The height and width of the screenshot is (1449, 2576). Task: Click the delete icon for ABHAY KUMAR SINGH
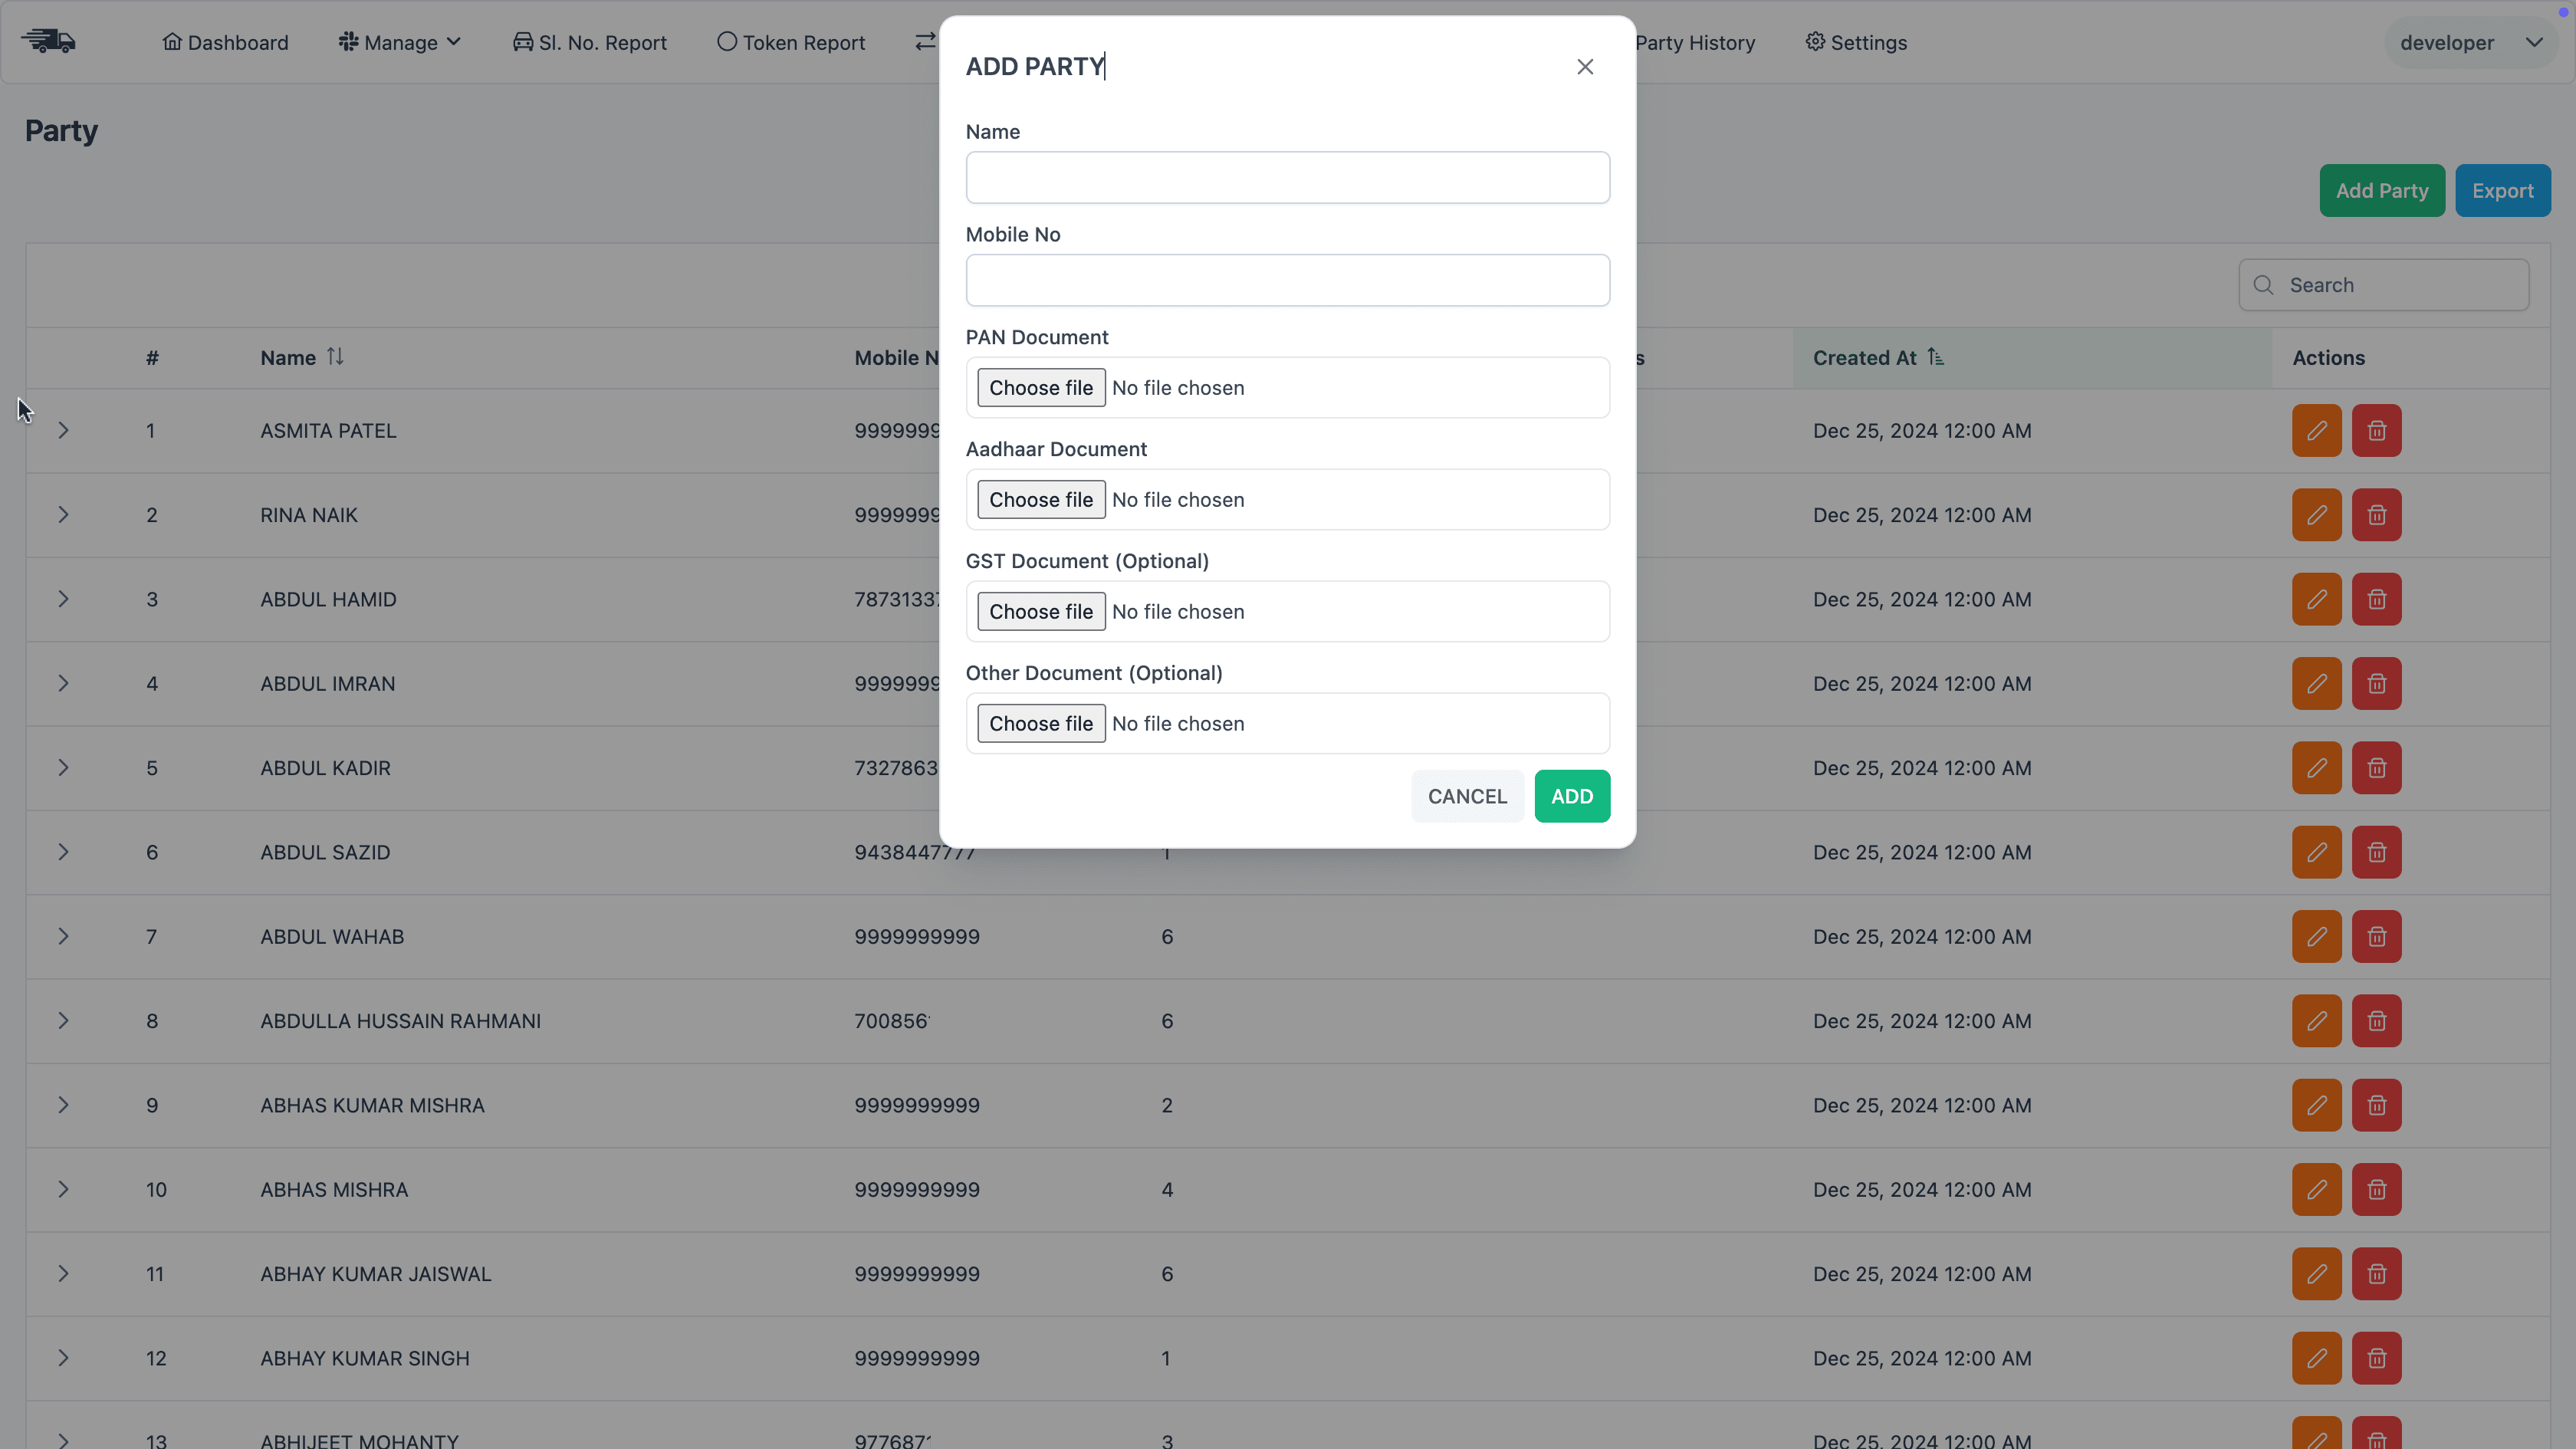(x=2376, y=1358)
